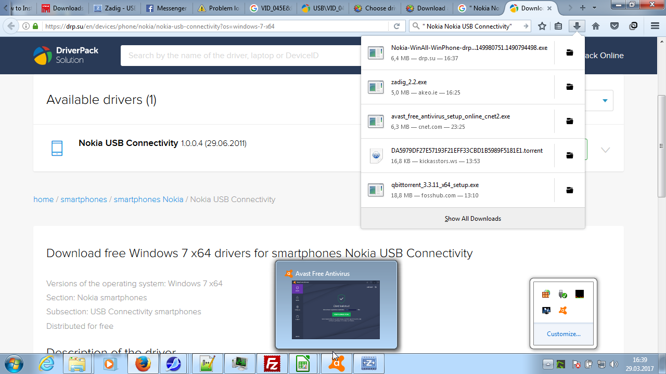This screenshot has width=666, height=374.
Task: Open a new browser tab
Action: (582, 8)
